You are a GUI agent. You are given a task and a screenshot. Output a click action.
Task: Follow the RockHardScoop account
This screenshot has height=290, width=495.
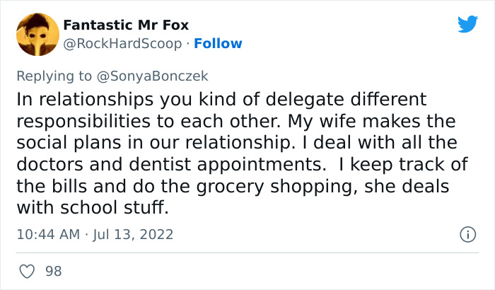tap(218, 44)
